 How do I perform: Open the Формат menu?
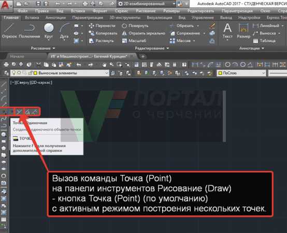tap(100, 11)
